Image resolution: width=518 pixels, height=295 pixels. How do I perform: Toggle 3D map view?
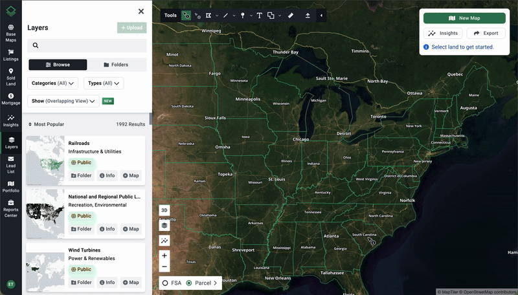164,210
